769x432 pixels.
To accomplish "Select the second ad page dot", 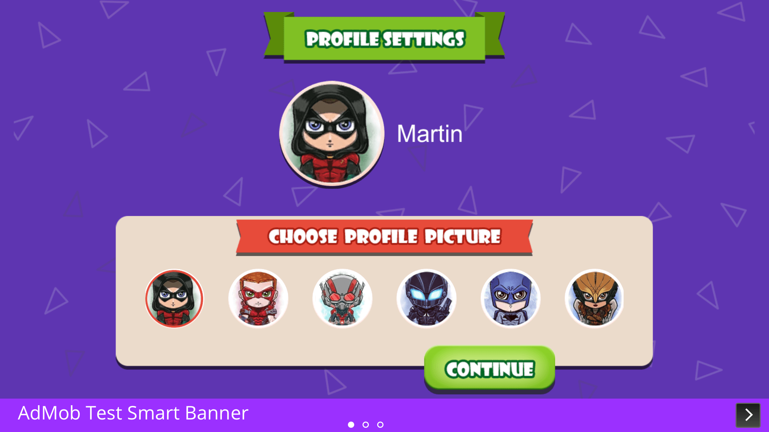I will (x=366, y=425).
